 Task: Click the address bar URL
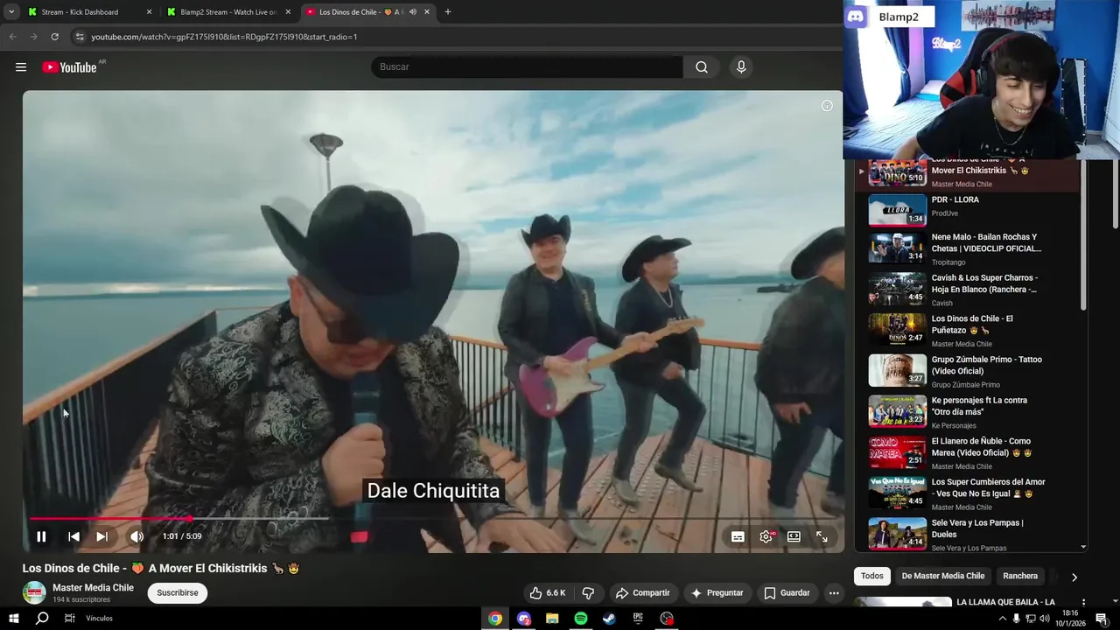pos(224,37)
